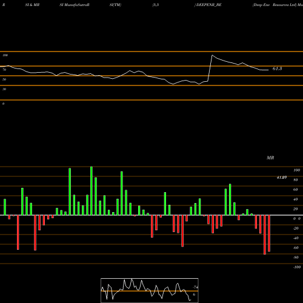
Task: Click the -60 label on MR axis
Action: pos(296,248)
